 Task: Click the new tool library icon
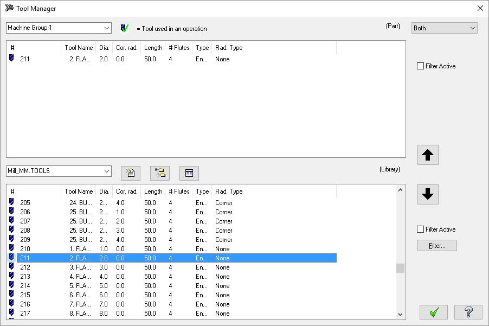click(x=130, y=173)
